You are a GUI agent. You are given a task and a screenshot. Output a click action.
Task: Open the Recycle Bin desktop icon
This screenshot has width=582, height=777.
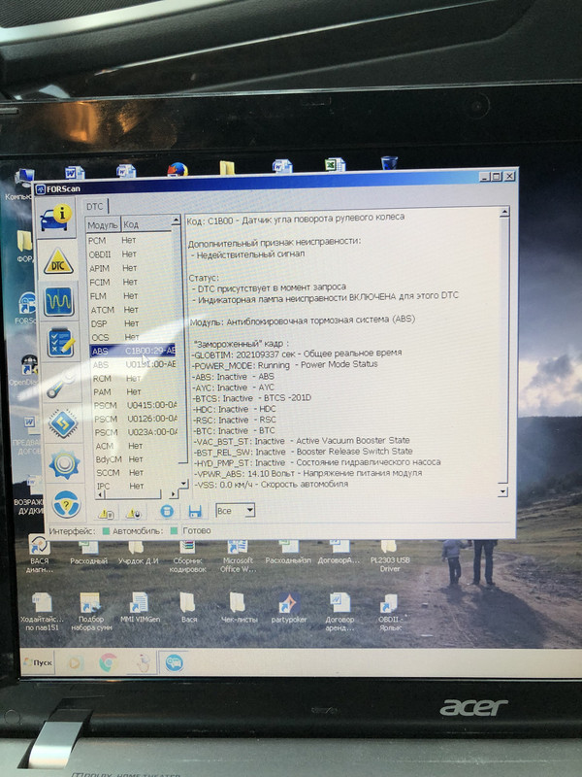coord(389,162)
